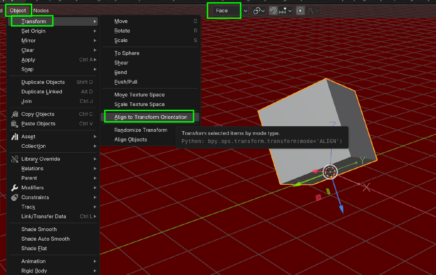This screenshot has height=275, width=436.
Task: Click Scale Texture Space
Action: (x=150, y=104)
